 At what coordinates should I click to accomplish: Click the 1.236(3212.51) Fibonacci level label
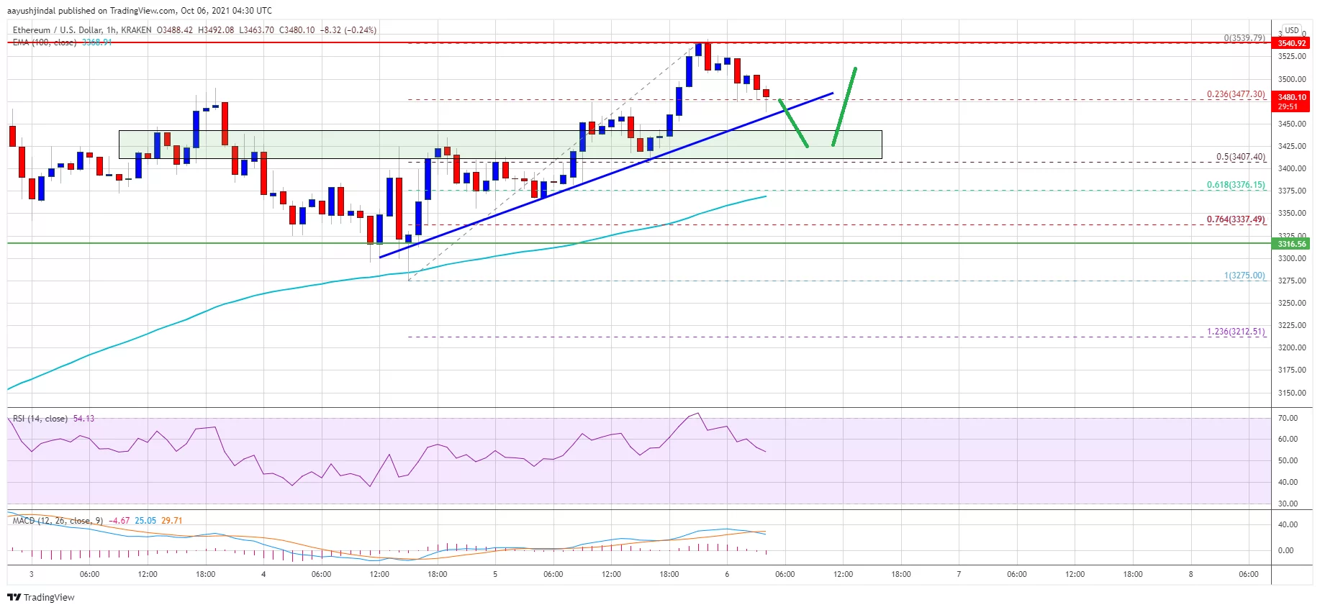tap(1235, 332)
